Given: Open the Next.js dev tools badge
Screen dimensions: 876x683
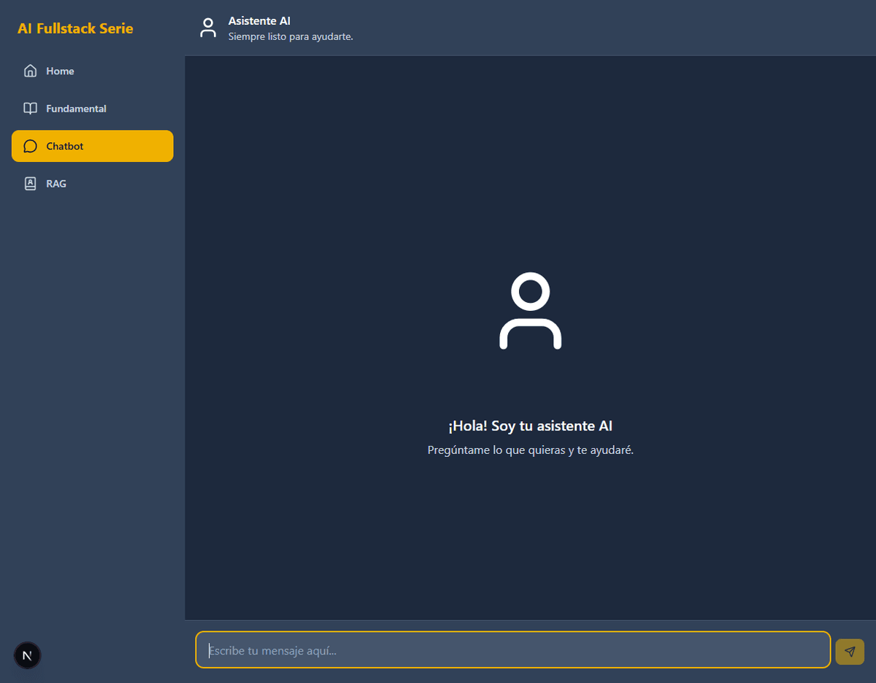Looking at the screenshot, I should [28, 655].
